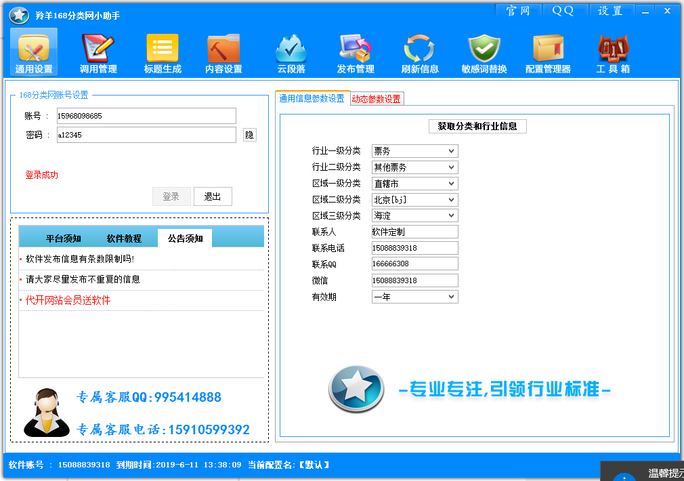The image size is (684, 481).
Task: Expand the 行业一级分类 dropdown
Action: (414, 151)
